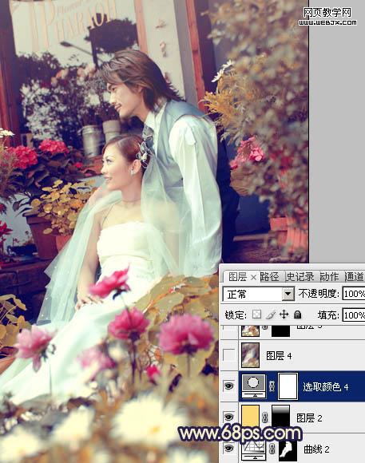The width and height of the screenshot is (365, 463).
Task: Switch to the 动作 tab
Action: click(329, 277)
